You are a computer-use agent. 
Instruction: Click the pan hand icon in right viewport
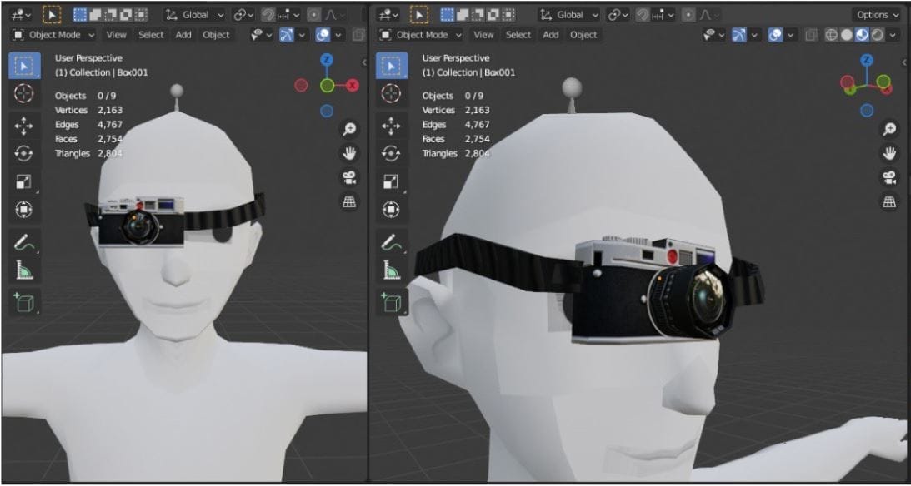click(890, 153)
